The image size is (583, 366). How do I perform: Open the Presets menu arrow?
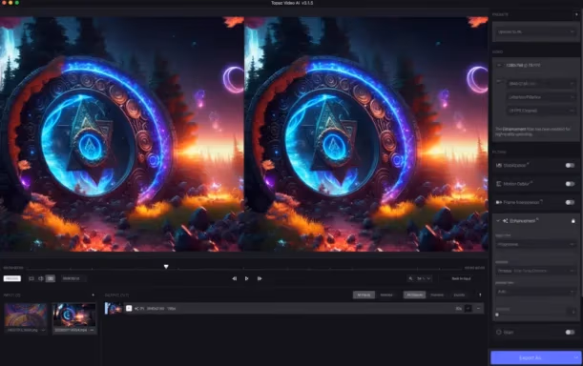(576, 14)
